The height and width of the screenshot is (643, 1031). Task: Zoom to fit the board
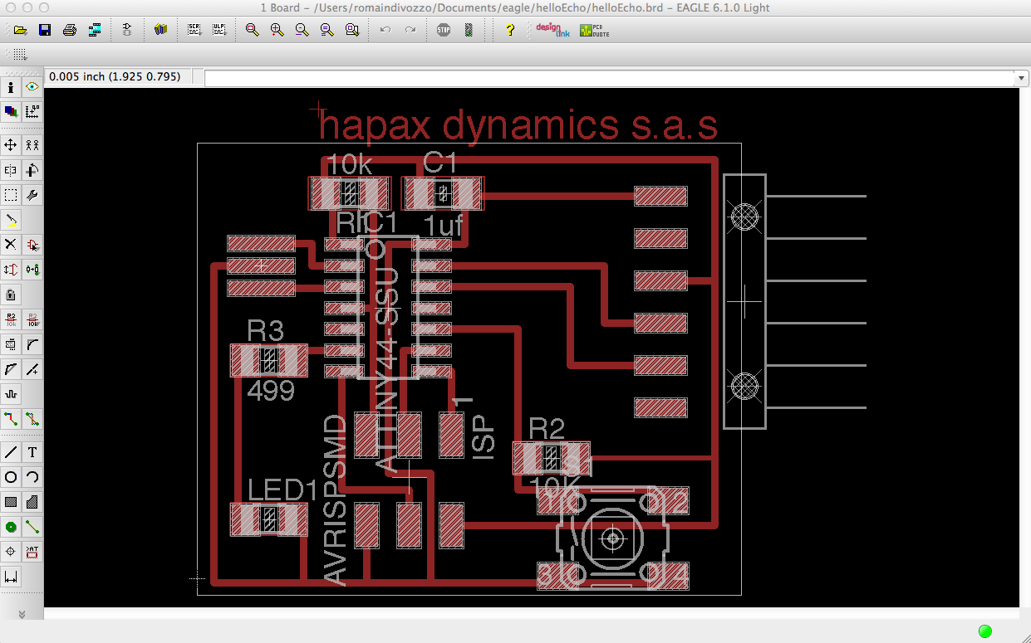click(x=253, y=29)
